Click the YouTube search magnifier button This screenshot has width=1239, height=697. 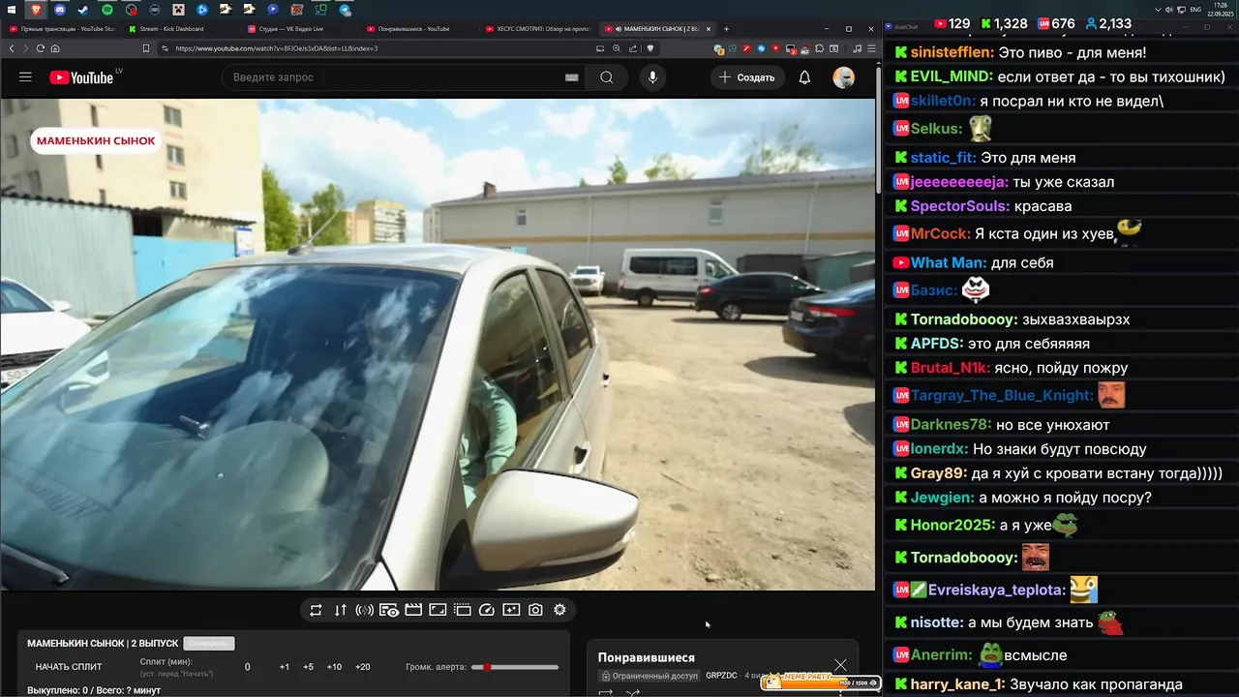coord(607,77)
